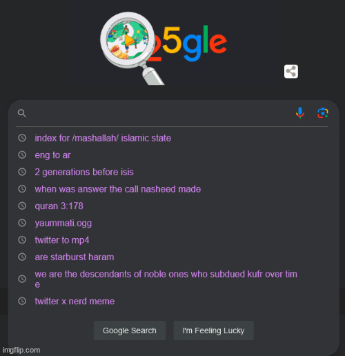345x356 pixels.
Task: Select suggestion 'eng to ar'
Action: click(x=52, y=155)
